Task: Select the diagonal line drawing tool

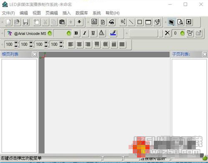Action: click(x=131, y=22)
